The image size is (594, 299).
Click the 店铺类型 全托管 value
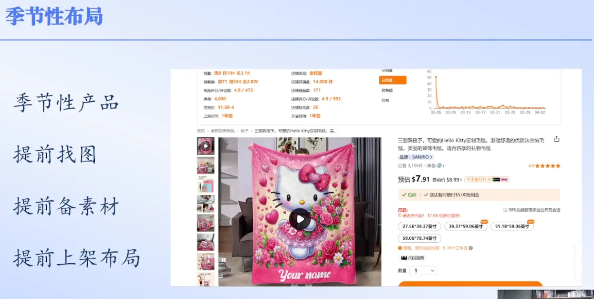coord(315,73)
